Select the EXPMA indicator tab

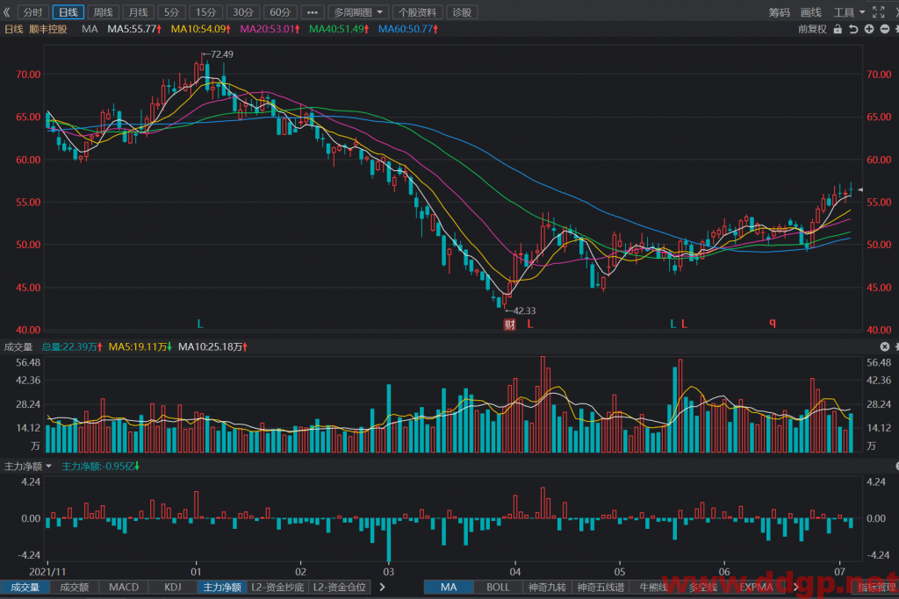[x=756, y=587]
